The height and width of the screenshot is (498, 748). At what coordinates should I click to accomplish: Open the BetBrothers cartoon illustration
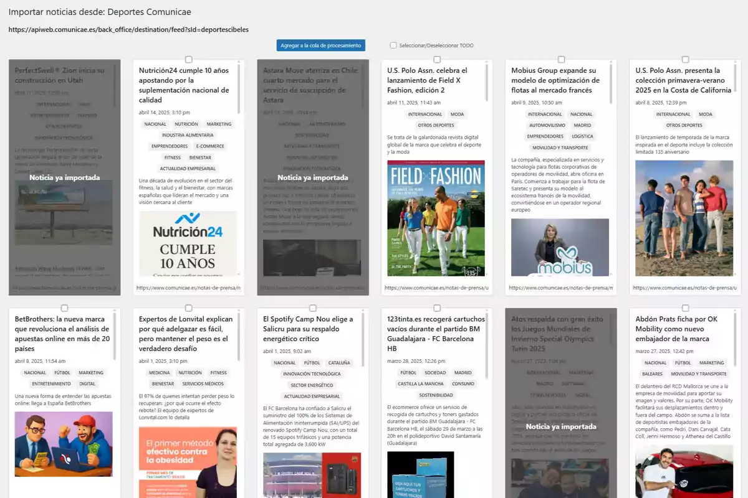[64, 444]
